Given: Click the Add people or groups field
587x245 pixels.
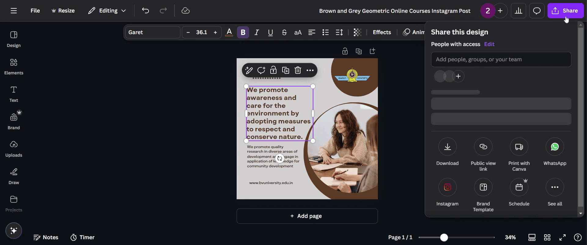Looking at the screenshot, I should tap(501, 59).
